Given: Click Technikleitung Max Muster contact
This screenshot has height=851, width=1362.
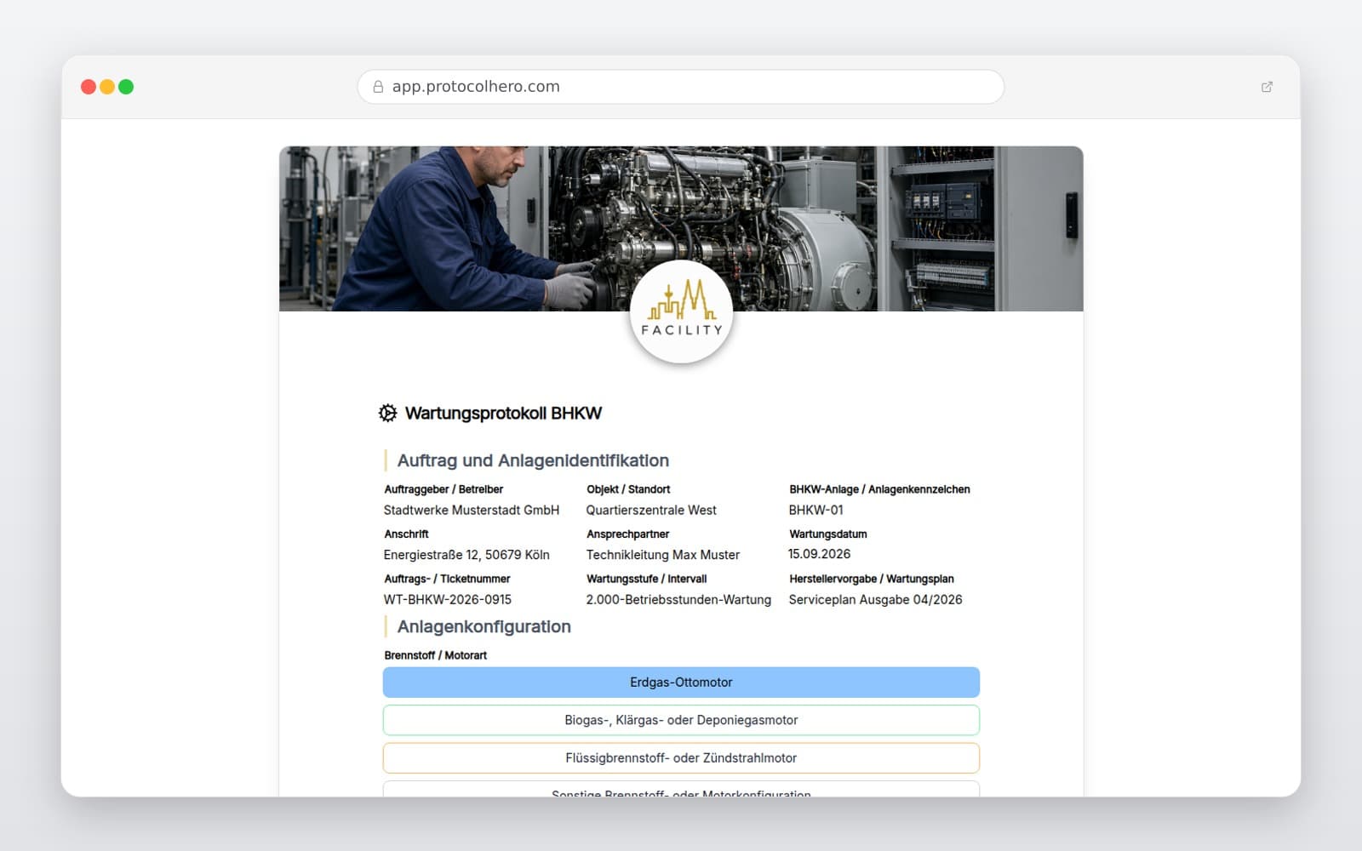Looking at the screenshot, I should 663,555.
